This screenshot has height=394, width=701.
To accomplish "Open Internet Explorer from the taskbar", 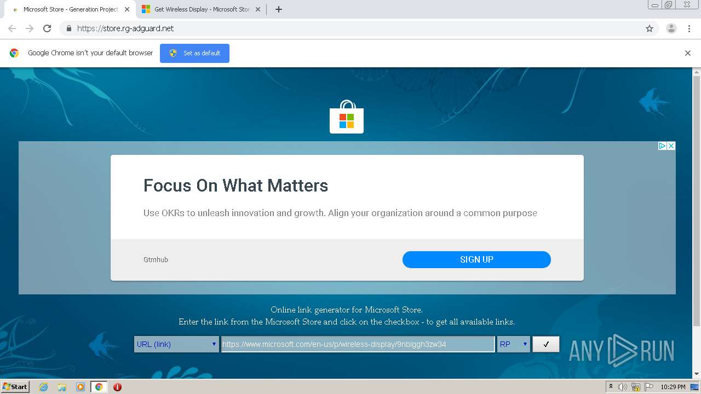I will pyautogui.click(x=44, y=387).
